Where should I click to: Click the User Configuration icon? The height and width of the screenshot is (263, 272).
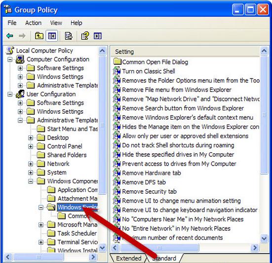click(x=20, y=94)
